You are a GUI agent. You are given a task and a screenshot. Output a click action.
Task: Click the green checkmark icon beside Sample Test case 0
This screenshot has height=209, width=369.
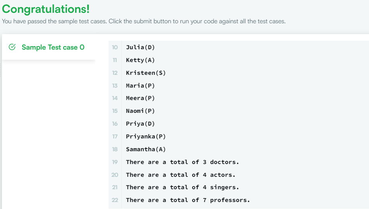(x=12, y=47)
